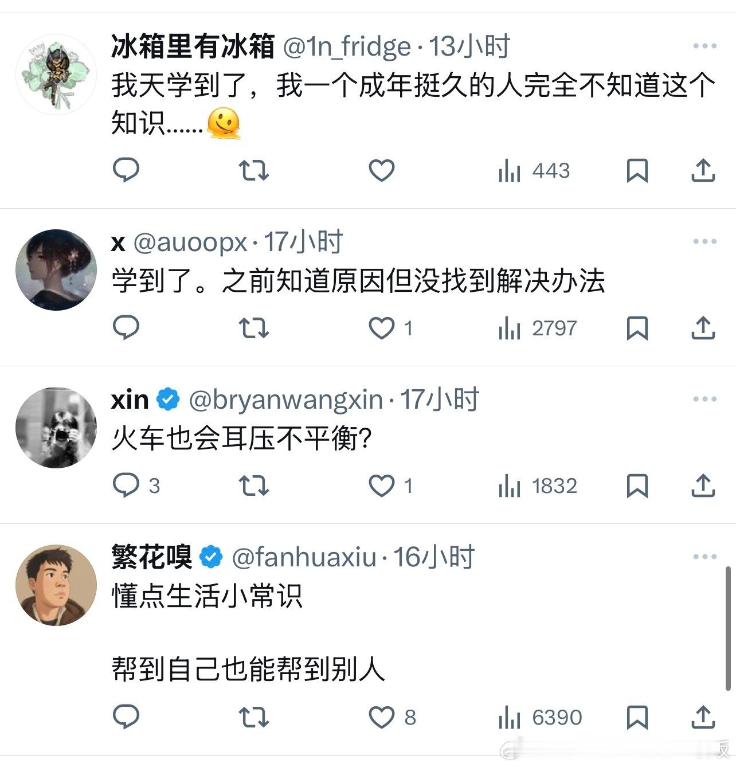The height and width of the screenshot is (767, 736).
Task: View analytics showing 2797 views
Action: pyautogui.click(x=538, y=328)
